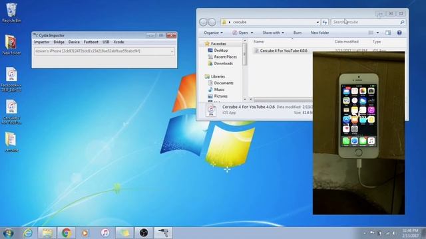Click the search magnifier icon

(402, 22)
